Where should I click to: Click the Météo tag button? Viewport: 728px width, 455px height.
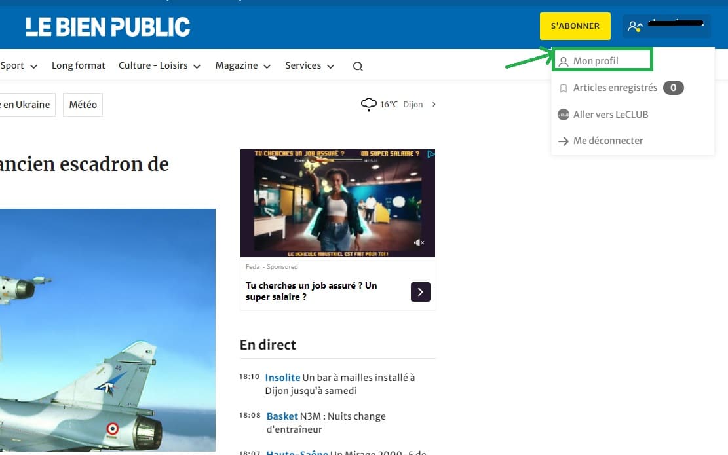(x=83, y=105)
